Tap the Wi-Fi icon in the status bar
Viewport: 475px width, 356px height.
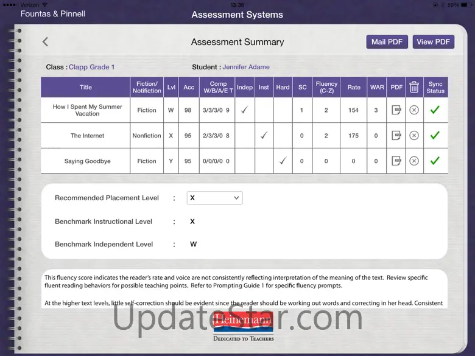tap(45, 5)
